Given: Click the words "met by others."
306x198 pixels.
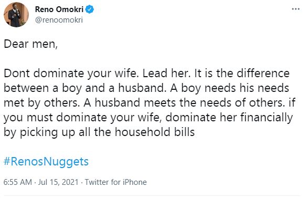Looking at the screenshot, I should [42, 103].
